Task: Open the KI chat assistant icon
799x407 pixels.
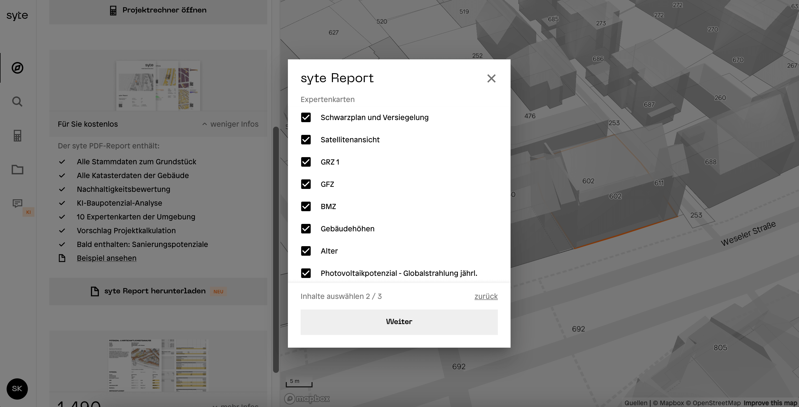Action: tap(17, 203)
